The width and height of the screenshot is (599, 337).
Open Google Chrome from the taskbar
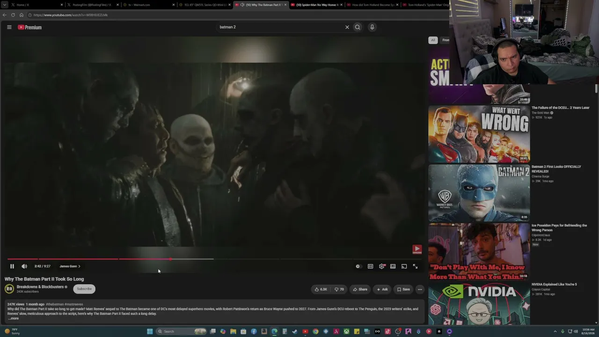pos(315,331)
